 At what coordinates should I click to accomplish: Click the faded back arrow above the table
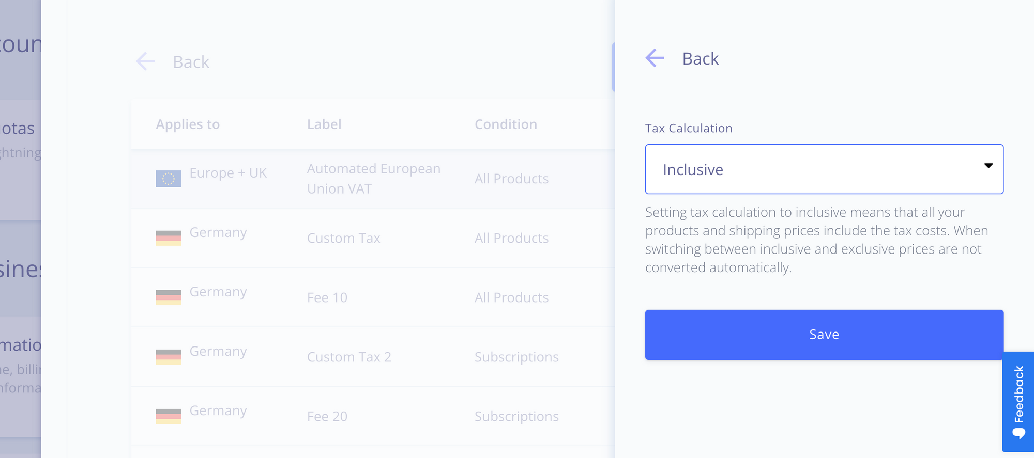pyautogui.click(x=145, y=61)
